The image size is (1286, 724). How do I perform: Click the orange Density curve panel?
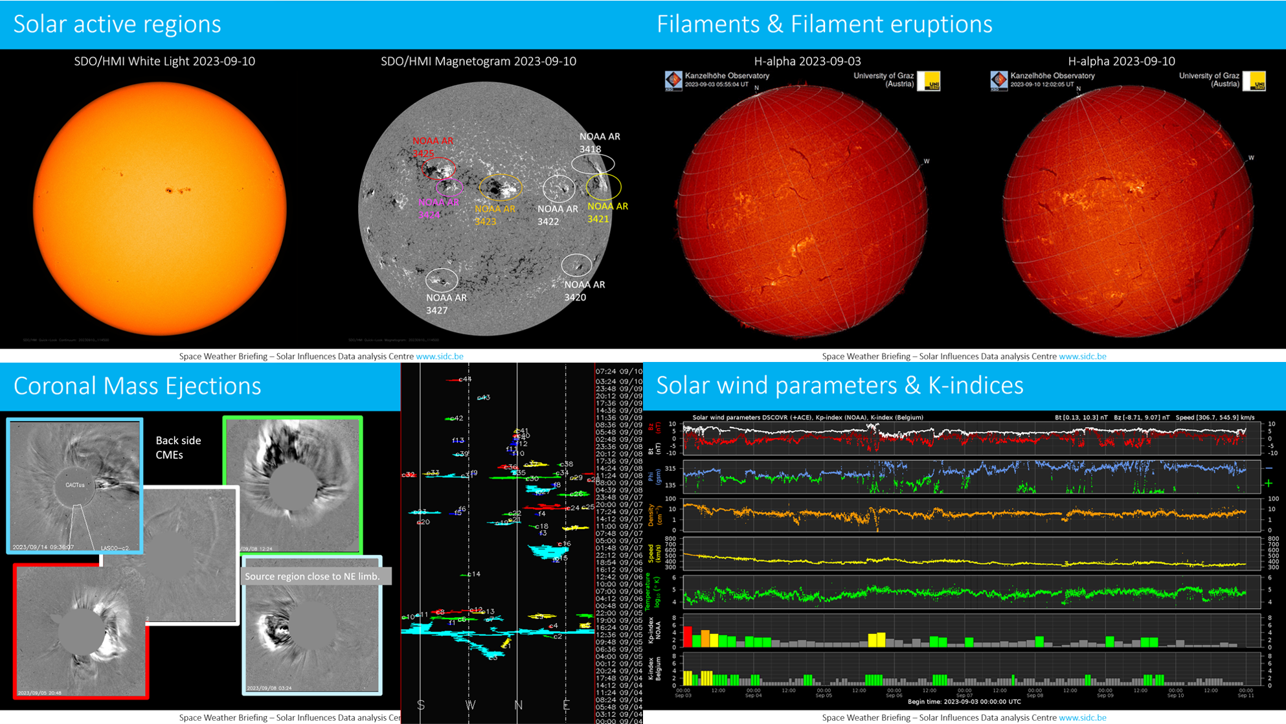coord(972,515)
